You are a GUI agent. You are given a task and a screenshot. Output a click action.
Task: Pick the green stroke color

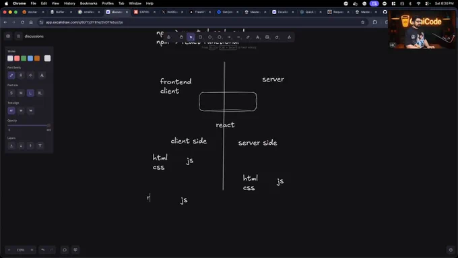(x=24, y=58)
